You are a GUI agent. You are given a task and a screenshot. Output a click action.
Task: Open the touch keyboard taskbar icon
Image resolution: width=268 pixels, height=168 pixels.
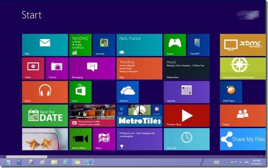click(217, 162)
